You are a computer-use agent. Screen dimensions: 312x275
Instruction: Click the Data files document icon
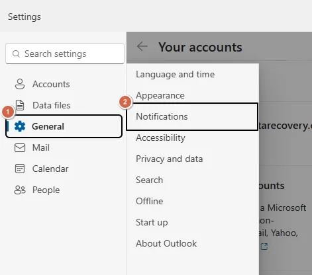20,105
